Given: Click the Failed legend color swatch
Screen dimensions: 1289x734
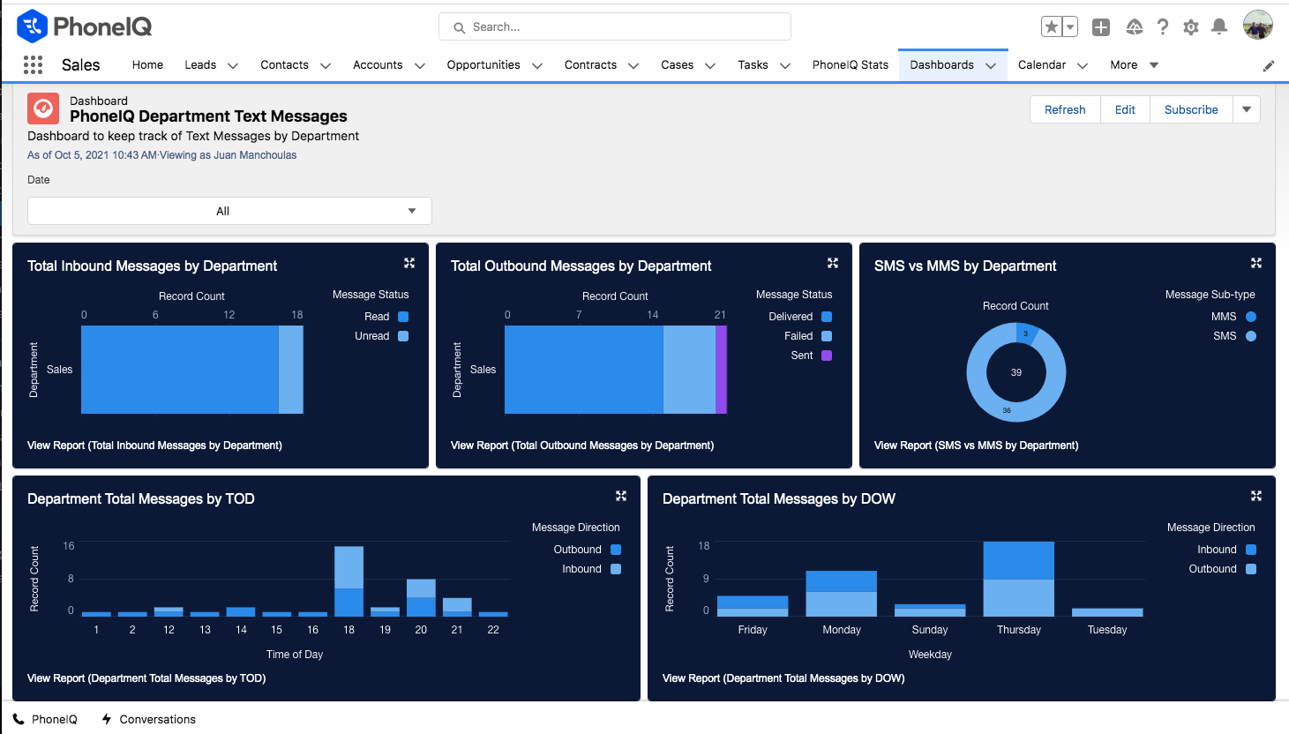Looking at the screenshot, I should coord(827,336).
